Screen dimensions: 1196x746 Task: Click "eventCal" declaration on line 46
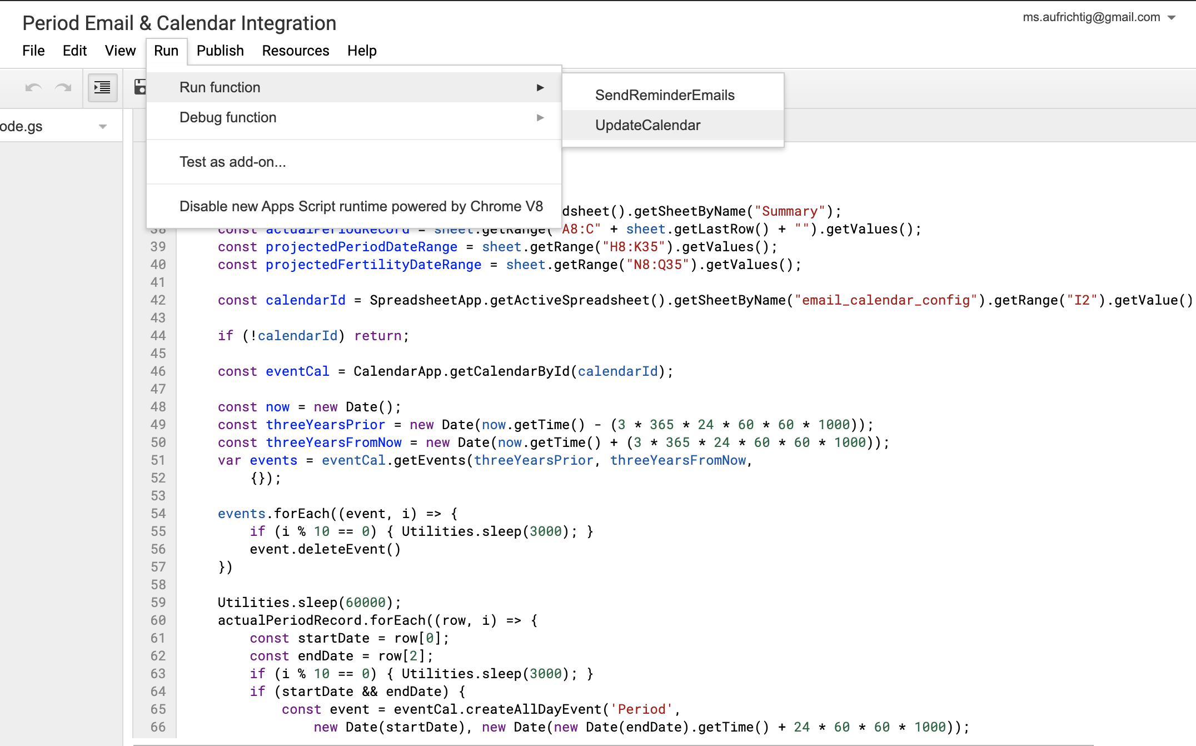pos(297,371)
